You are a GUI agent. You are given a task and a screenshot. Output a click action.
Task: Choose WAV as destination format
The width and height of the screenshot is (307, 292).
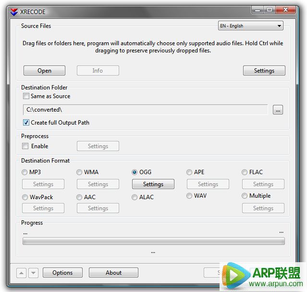[189, 196]
